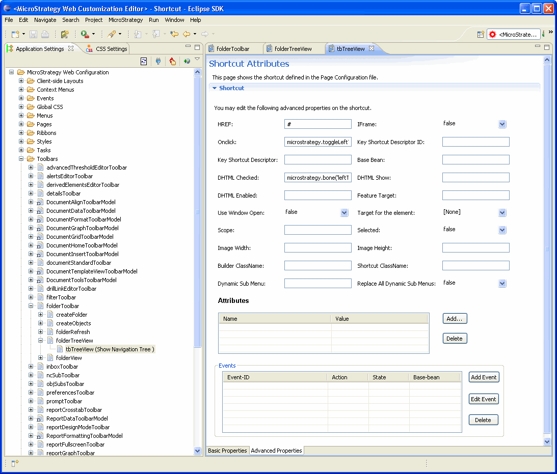Click the Add Event button
The image size is (557, 474).
click(x=484, y=377)
